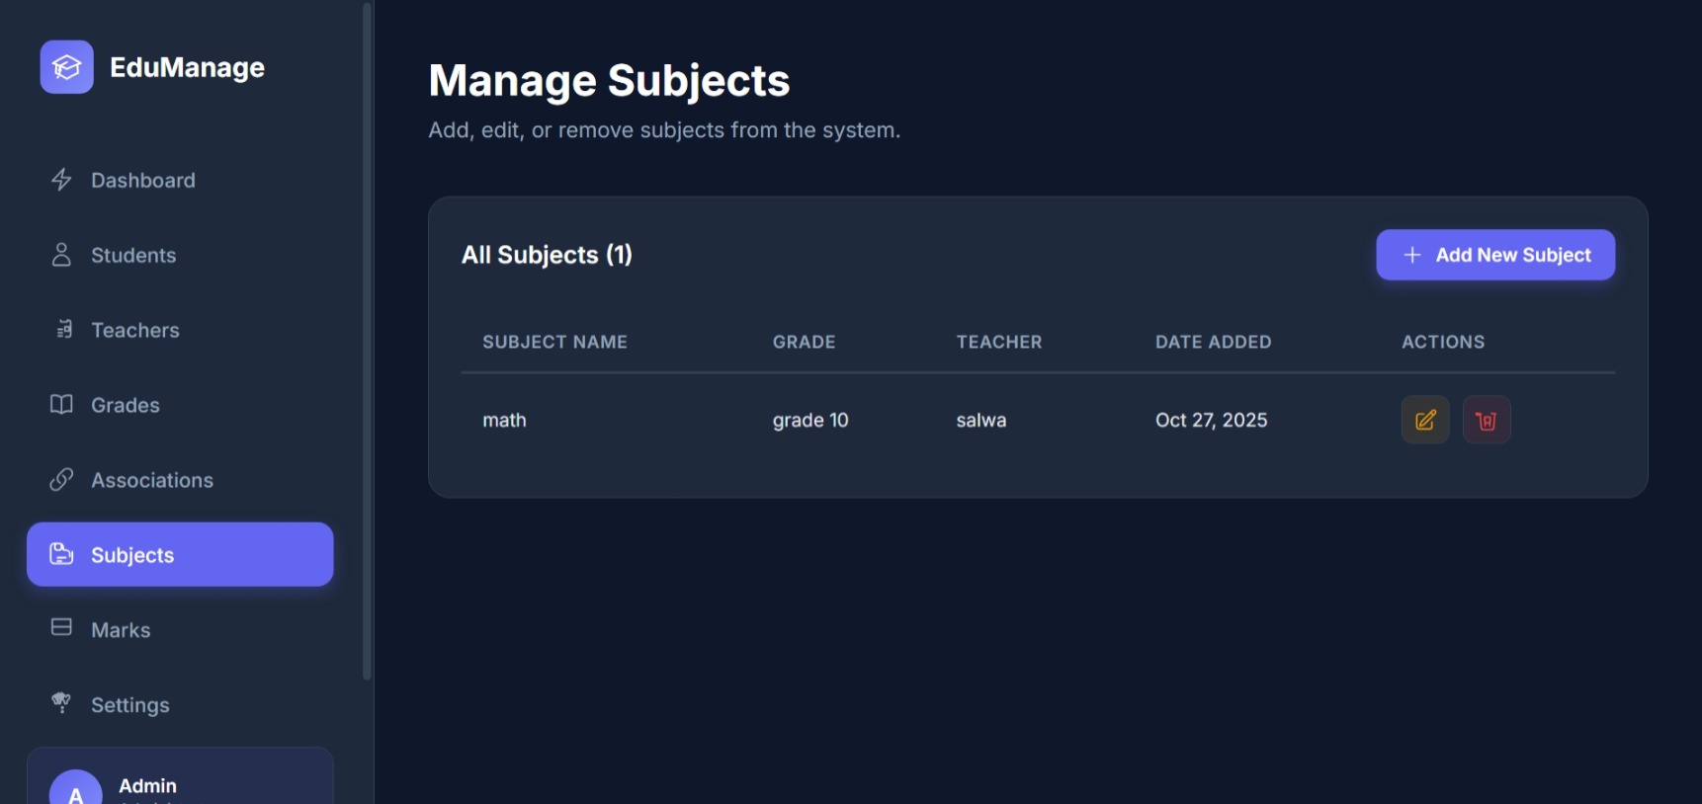Go to the Dashboard page
The image size is (1702, 804).
click(x=143, y=181)
